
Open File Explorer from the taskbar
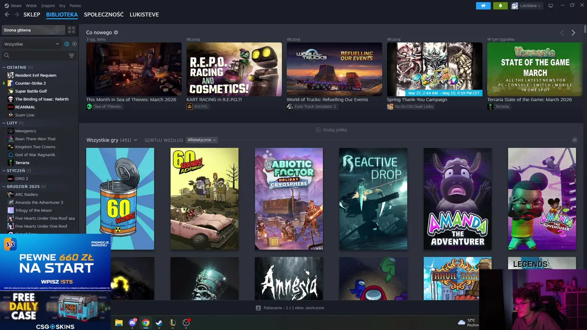[119, 323]
